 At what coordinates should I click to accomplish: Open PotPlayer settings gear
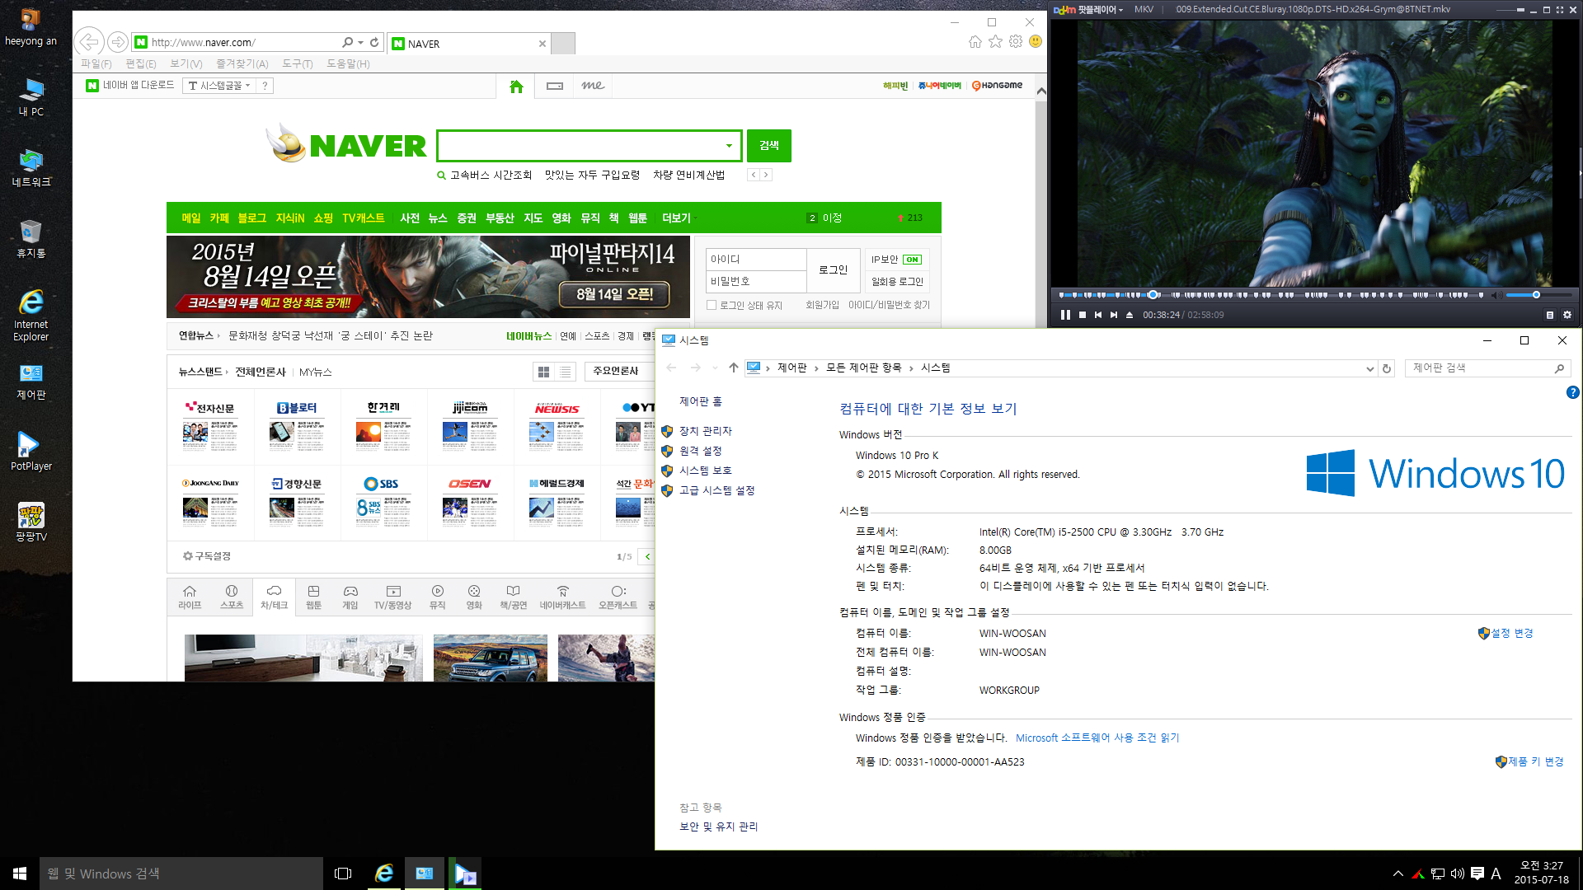[1567, 315]
